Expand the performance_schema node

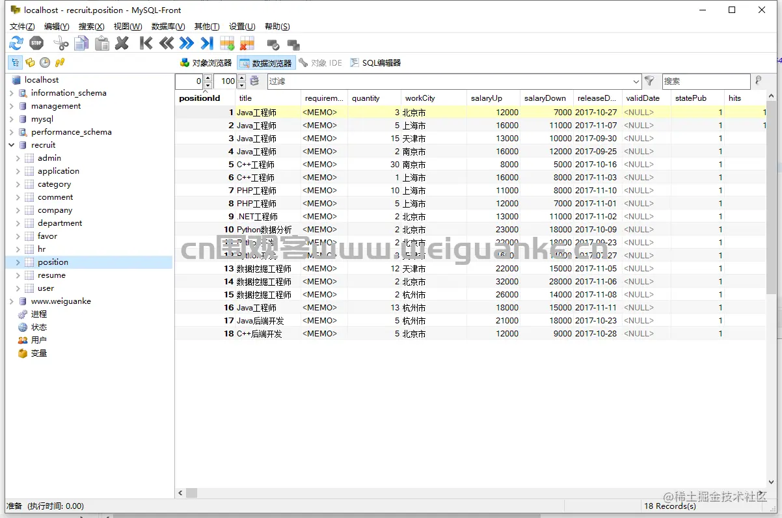point(12,132)
